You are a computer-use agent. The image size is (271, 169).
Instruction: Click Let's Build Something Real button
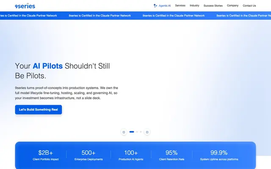point(39,110)
